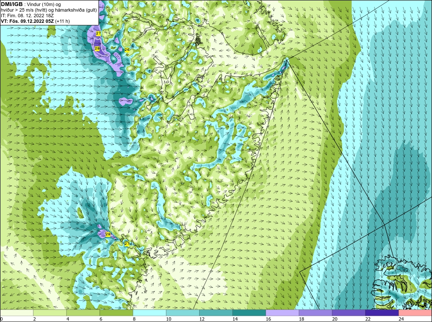Image resolution: width=432 pixels, height=322 pixels.
Task: Click the '0' label on the wind scale
Action: pyautogui.click(x=1, y=319)
